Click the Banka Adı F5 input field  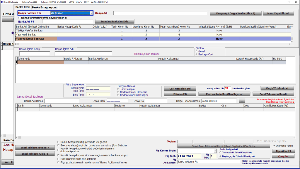67,21
